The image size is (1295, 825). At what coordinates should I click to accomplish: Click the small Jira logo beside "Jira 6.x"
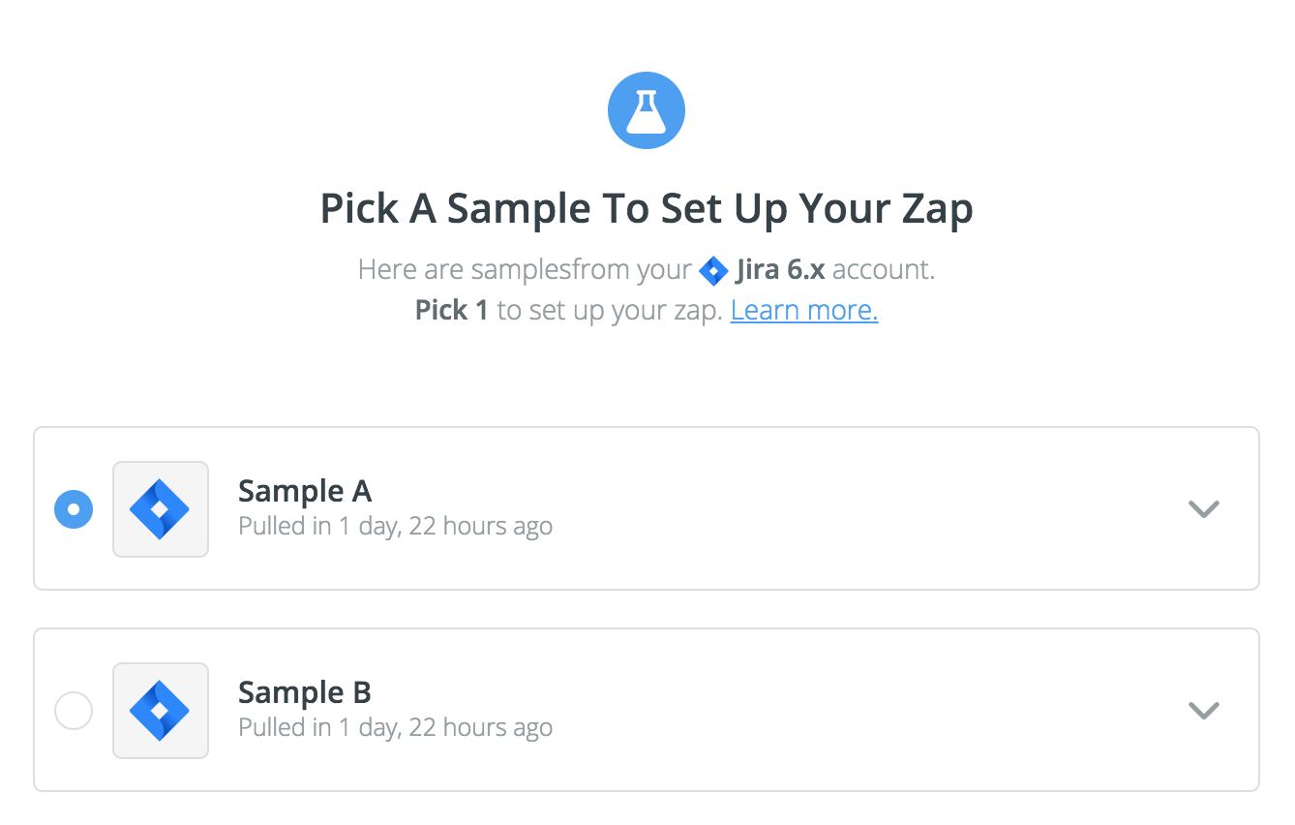click(713, 270)
